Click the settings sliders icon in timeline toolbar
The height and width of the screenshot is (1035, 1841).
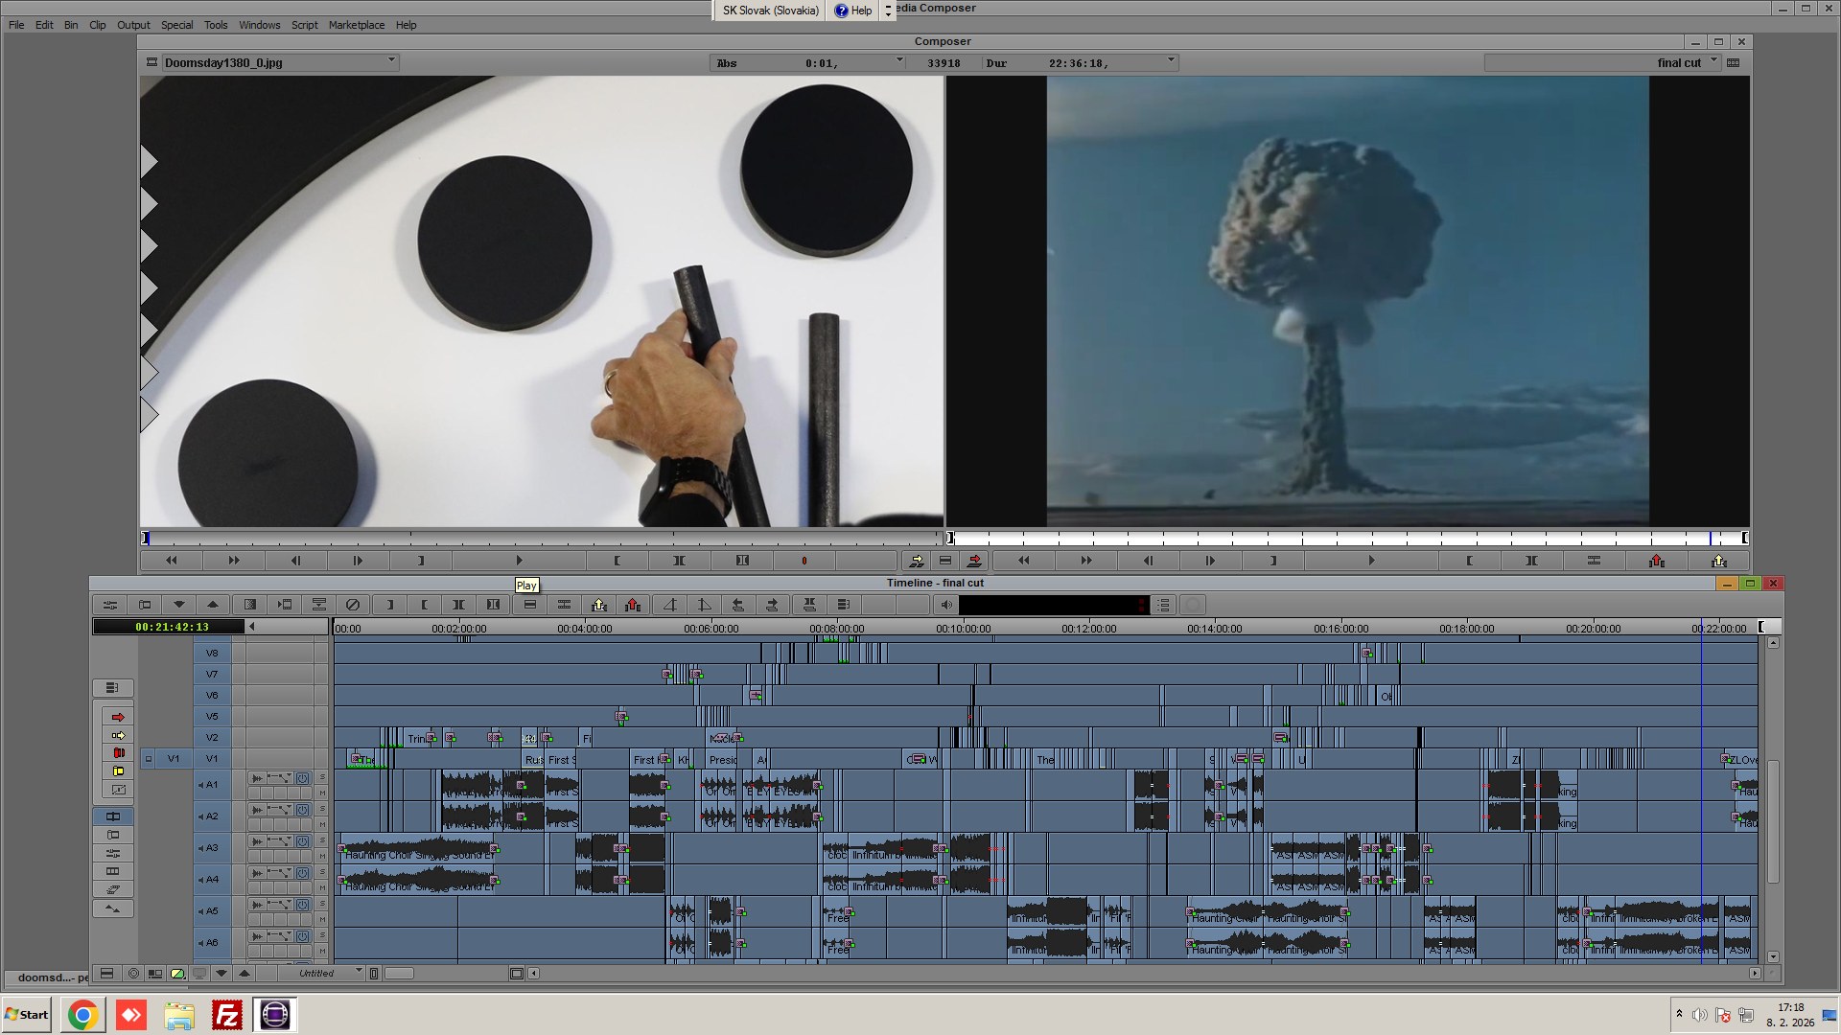click(x=110, y=605)
